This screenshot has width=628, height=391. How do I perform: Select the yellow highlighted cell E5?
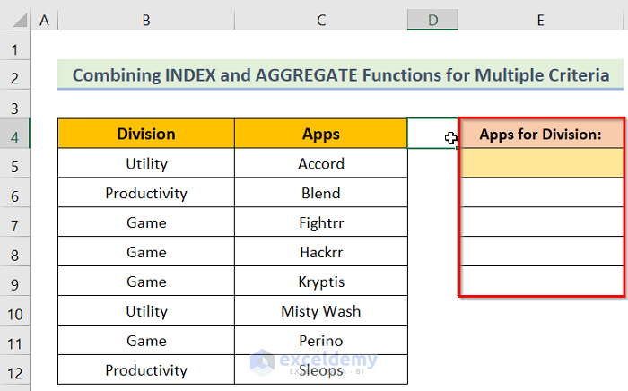[x=542, y=163]
